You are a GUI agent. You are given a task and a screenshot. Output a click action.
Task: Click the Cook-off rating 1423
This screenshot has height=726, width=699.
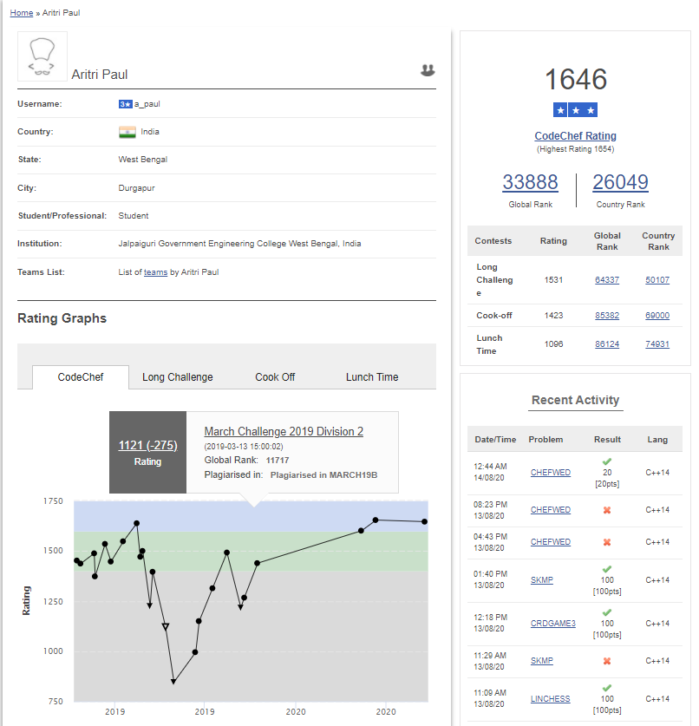pyautogui.click(x=553, y=316)
